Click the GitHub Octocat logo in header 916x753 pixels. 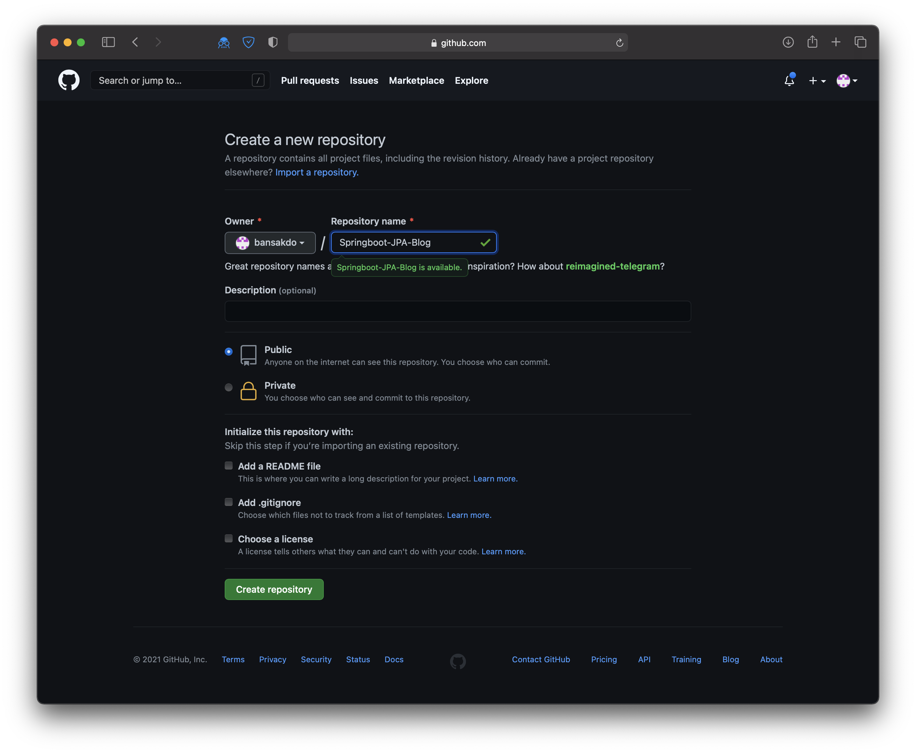click(x=69, y=80)
